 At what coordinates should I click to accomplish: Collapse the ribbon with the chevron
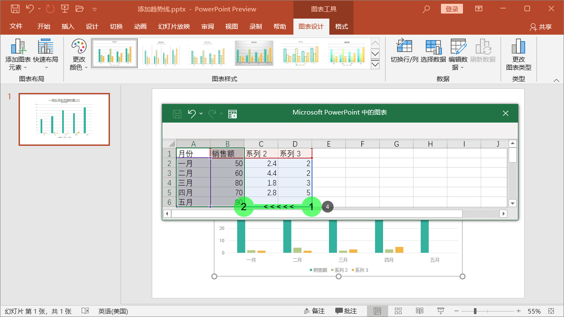click(x=556, y=80)
